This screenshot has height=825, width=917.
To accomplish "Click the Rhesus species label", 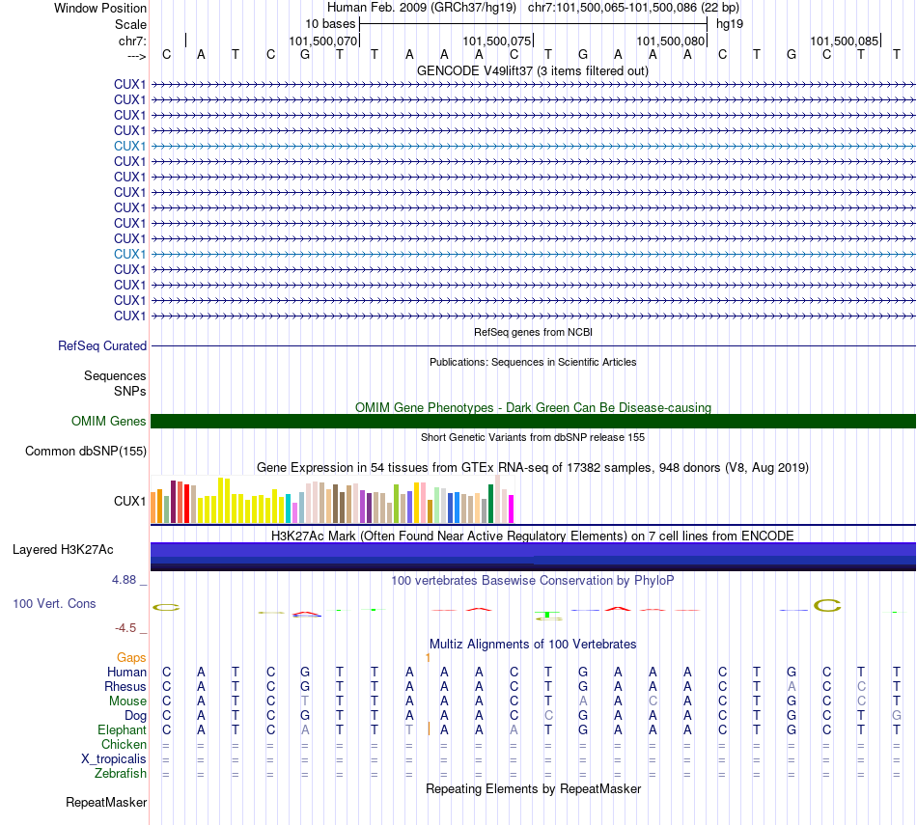I will (x=125, y=686).
